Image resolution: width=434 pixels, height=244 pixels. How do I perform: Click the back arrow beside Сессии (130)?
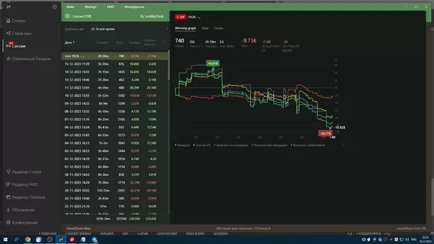pyautogui.click(x=68, y=16)
